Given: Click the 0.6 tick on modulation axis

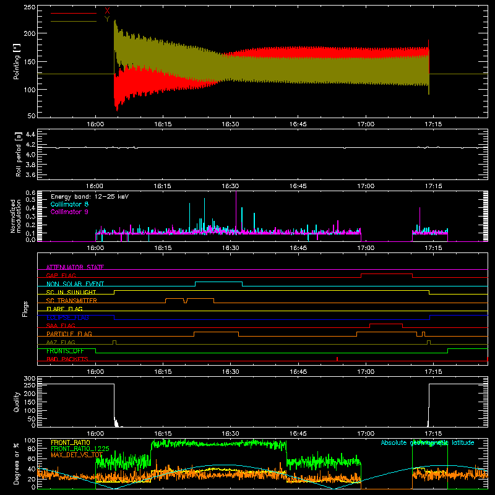Looking at the screenshot, I should coord(30,193).
